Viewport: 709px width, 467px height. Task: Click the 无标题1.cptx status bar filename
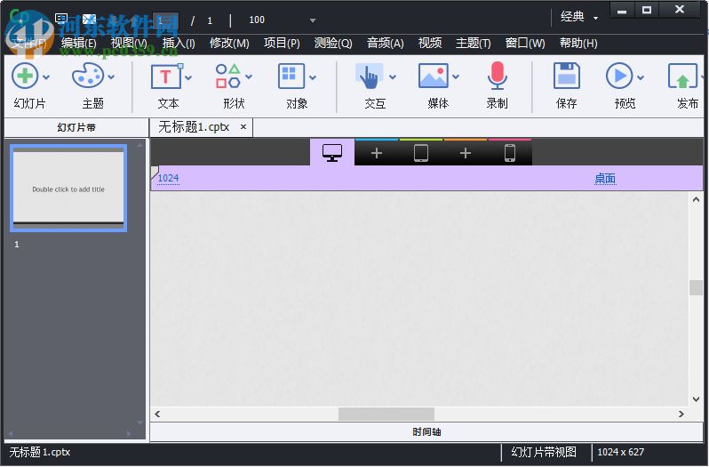coord(40,452)
